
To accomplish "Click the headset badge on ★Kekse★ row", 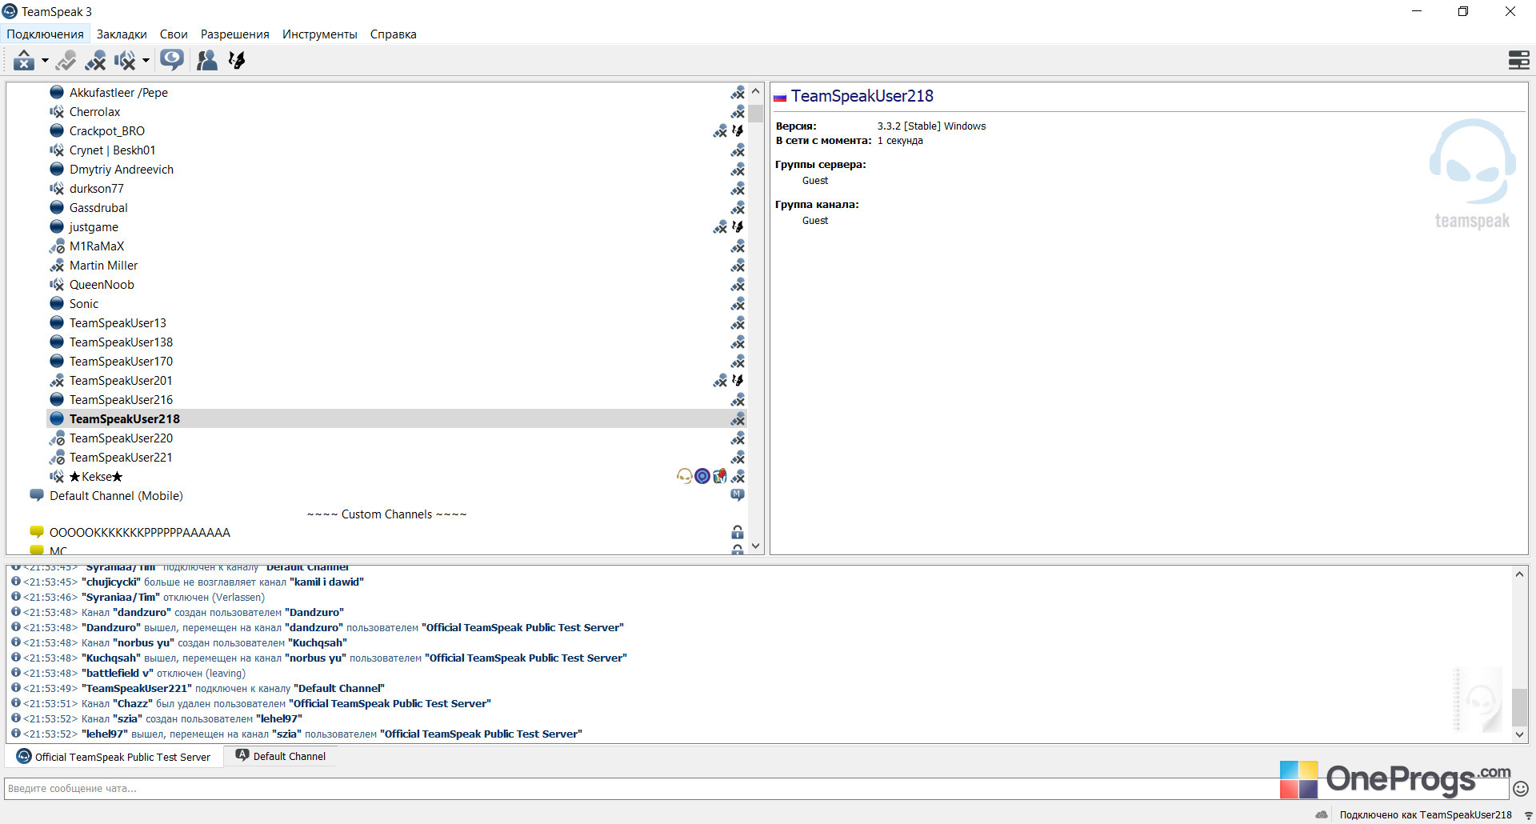I will [x=684, y=477].
